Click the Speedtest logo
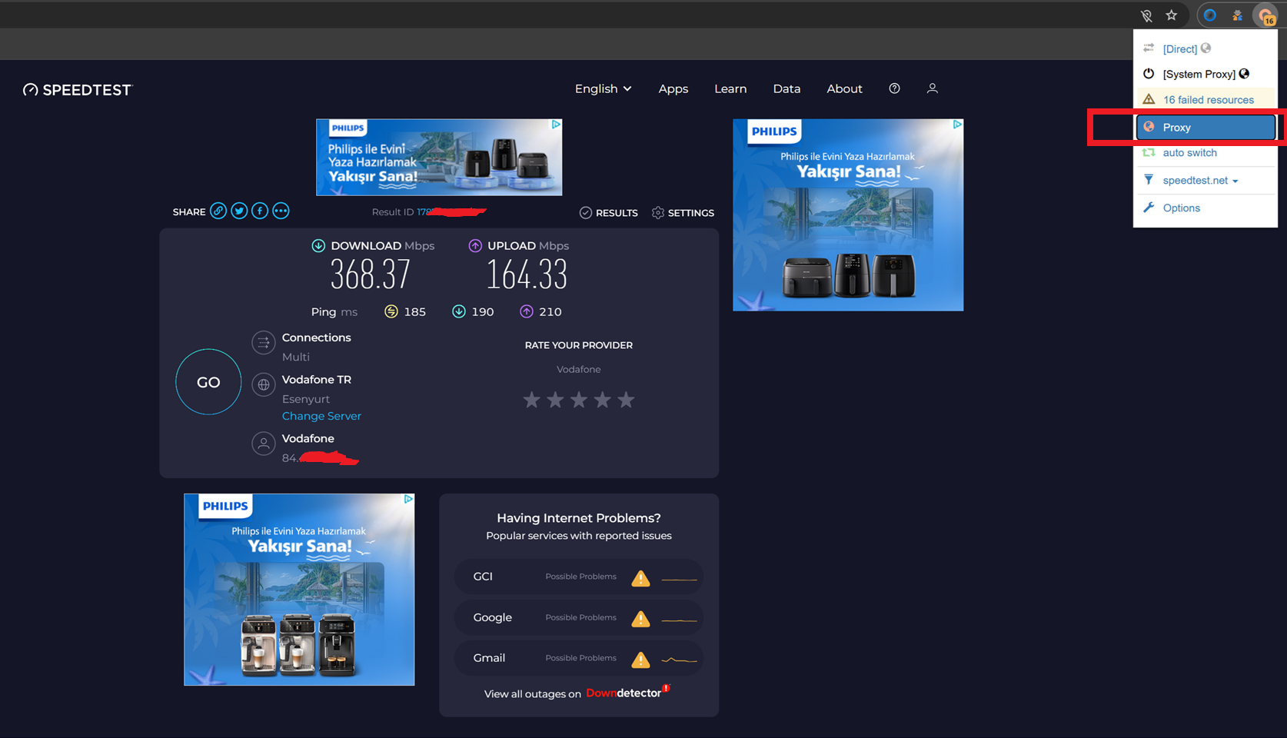Image resolution: width=1287 pixels, height=738 pixels. pyautogui.click(x=78, y=90)
